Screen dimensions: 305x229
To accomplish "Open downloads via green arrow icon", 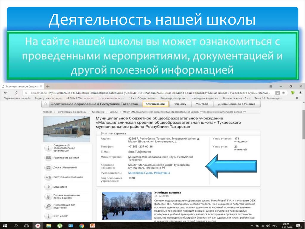I will pos(292,93).
